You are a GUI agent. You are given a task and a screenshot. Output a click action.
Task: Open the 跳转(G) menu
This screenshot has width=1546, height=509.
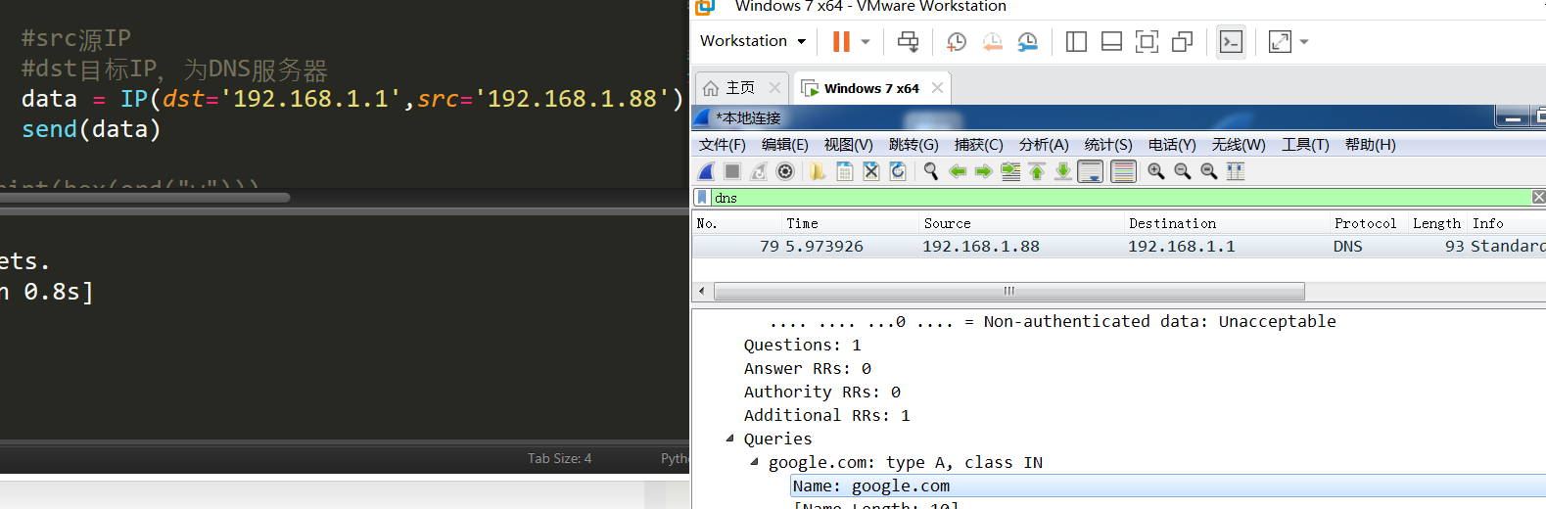pos(914,145)
